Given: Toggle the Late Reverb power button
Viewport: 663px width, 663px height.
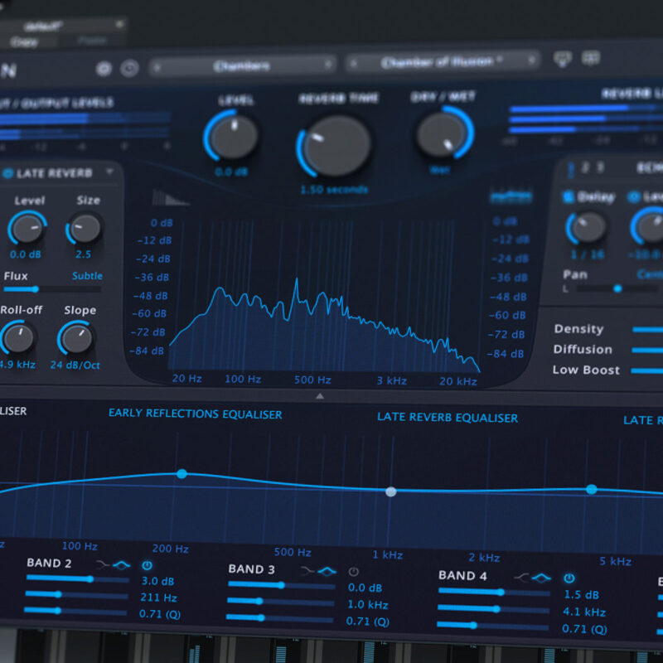Looking at the screenshot, I should (7, 173).
